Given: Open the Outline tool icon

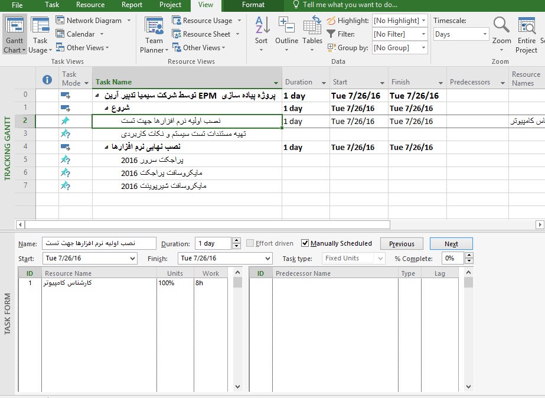Looking at the screenshot, I should 286,27.
